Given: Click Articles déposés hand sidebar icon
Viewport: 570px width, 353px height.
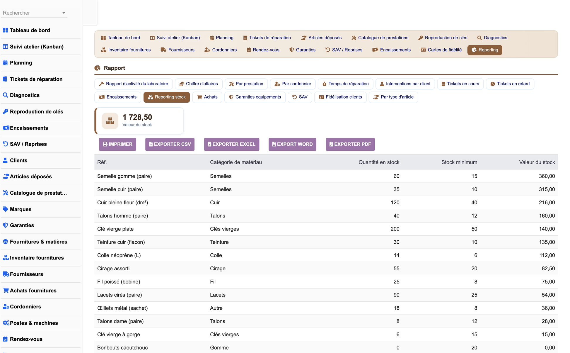Looking at the screenshot, I should click(x=6, y=176).
